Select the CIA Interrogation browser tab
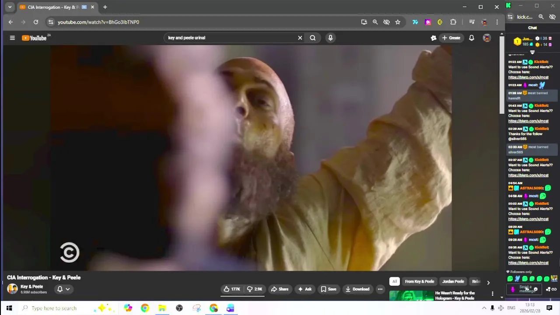Image resolution: width=560 pixels, height=315 pixels. tap(56, 7)
